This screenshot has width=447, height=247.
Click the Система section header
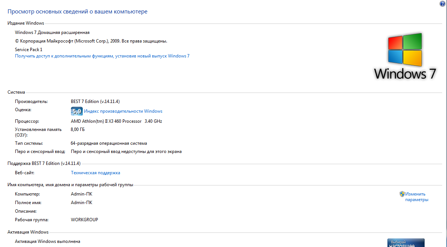(x=16, y=92)
